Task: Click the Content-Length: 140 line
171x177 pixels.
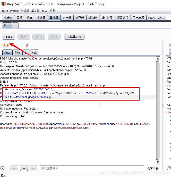Action: 13,116
